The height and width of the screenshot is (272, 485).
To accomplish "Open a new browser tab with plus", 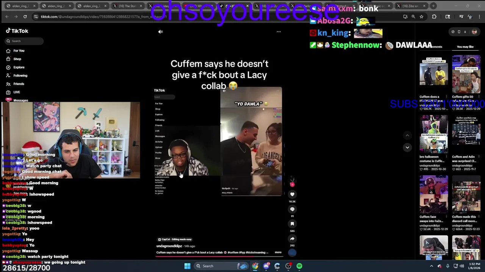I will (433, 6).
